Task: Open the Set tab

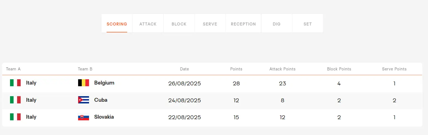Action: click(x=307, y=24)
